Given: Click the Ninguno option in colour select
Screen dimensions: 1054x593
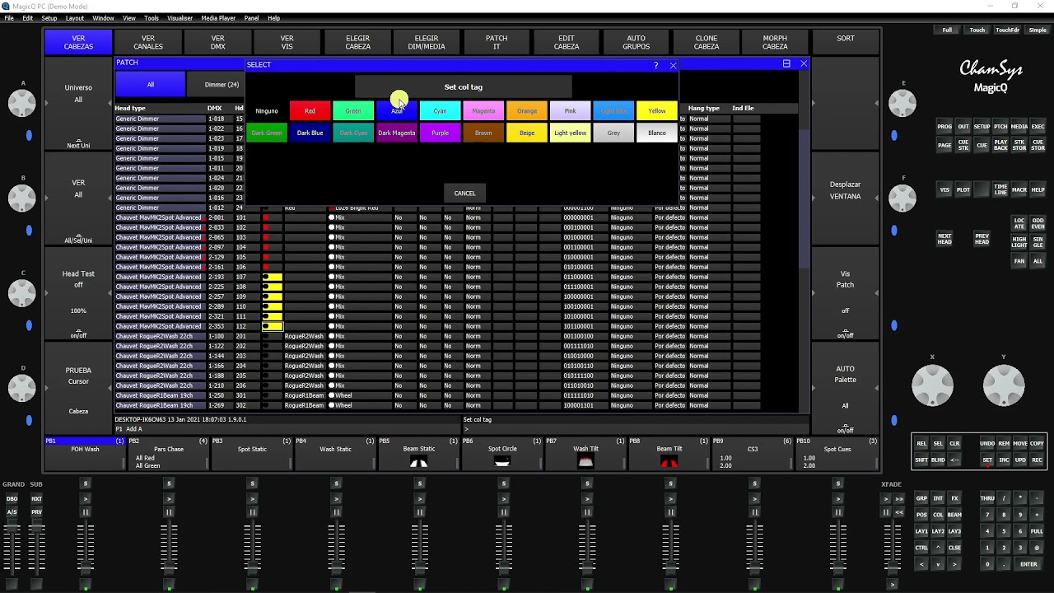Looking at the screenshot, I should (267, 110).
